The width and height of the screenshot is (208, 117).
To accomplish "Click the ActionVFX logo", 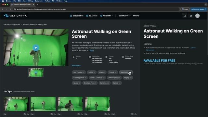I will click(15, 16).
